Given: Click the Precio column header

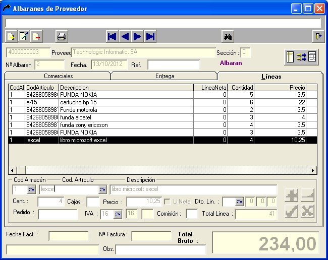Looking at the screenshot, I should click(280, 88).
